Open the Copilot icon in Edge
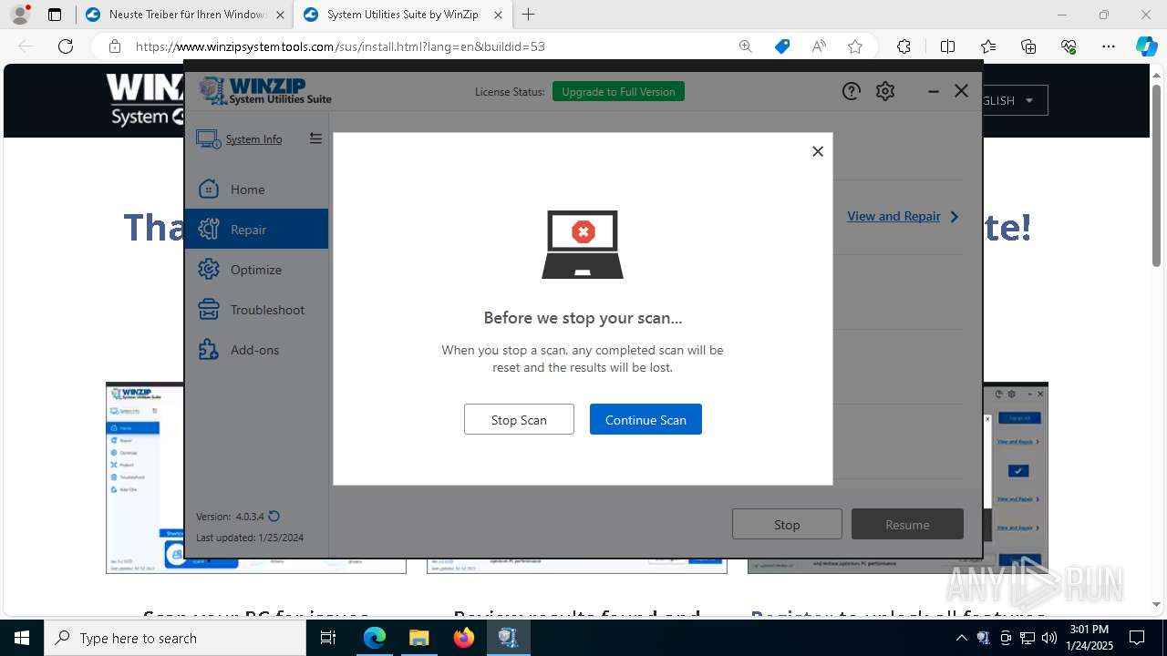1167x656 pixels. (1147, 46)
